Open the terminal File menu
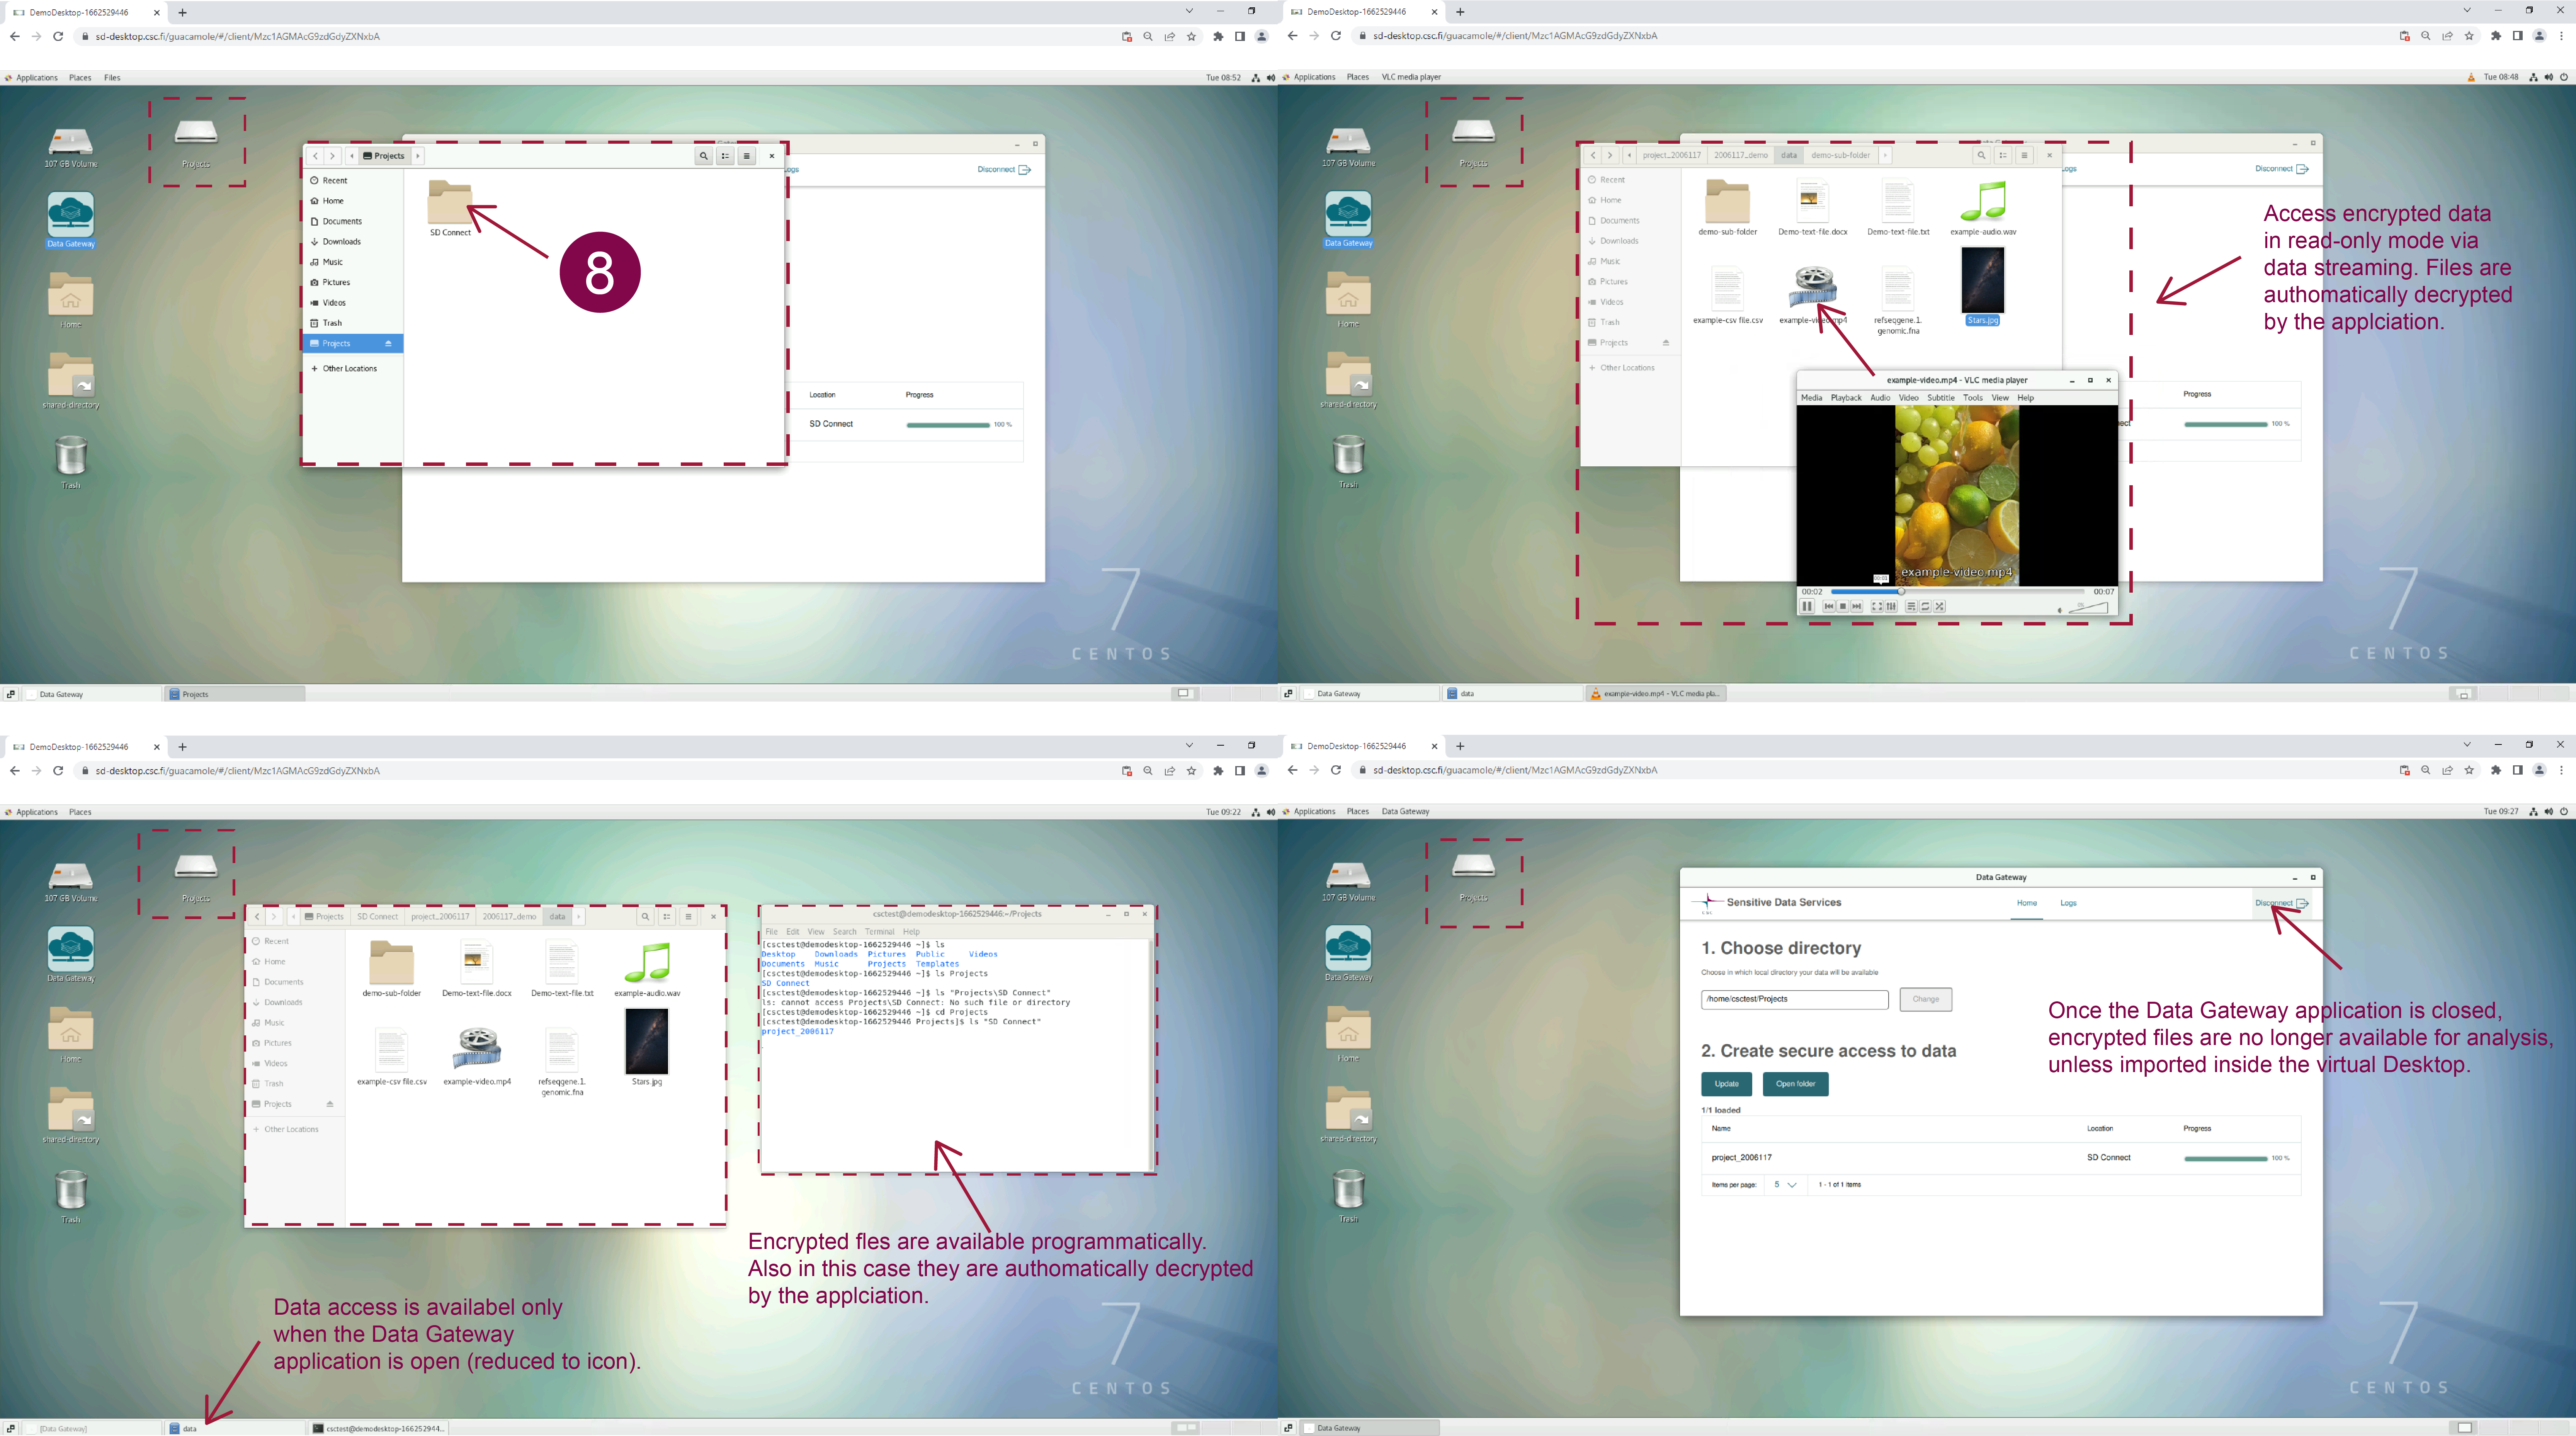This screenshot has height=1436, width=2576. pos(771,932)
